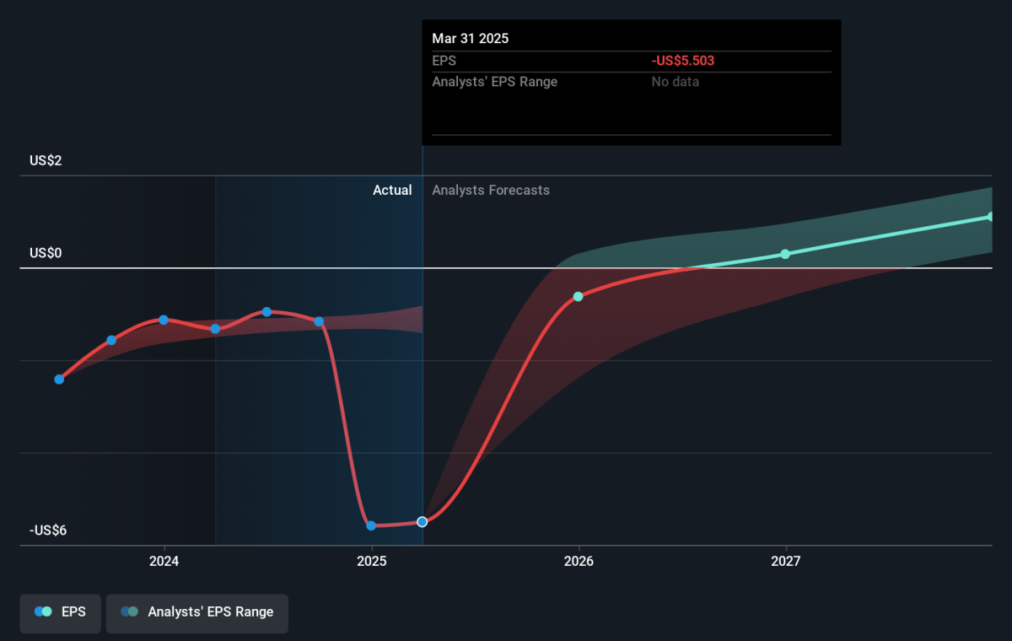Select the 2026 forecast EPS data point
1012x641 pixels.
(x=579, y=297)
